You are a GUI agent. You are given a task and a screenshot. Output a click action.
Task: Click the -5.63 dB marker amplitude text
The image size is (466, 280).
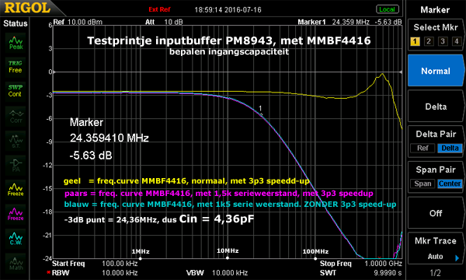pos(91,156)
